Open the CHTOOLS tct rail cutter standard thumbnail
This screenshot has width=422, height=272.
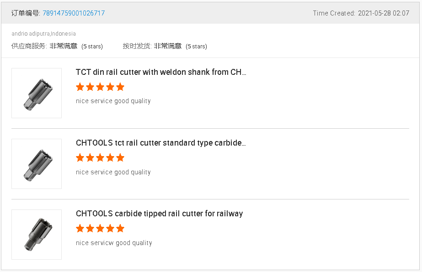tap(37, 164)
